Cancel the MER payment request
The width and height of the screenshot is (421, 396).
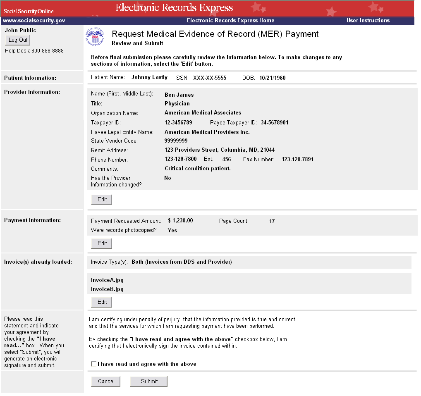click(106, 381)
